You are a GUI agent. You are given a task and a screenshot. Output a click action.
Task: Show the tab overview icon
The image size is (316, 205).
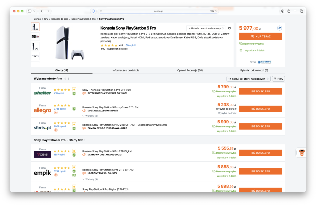pos(301,11)
